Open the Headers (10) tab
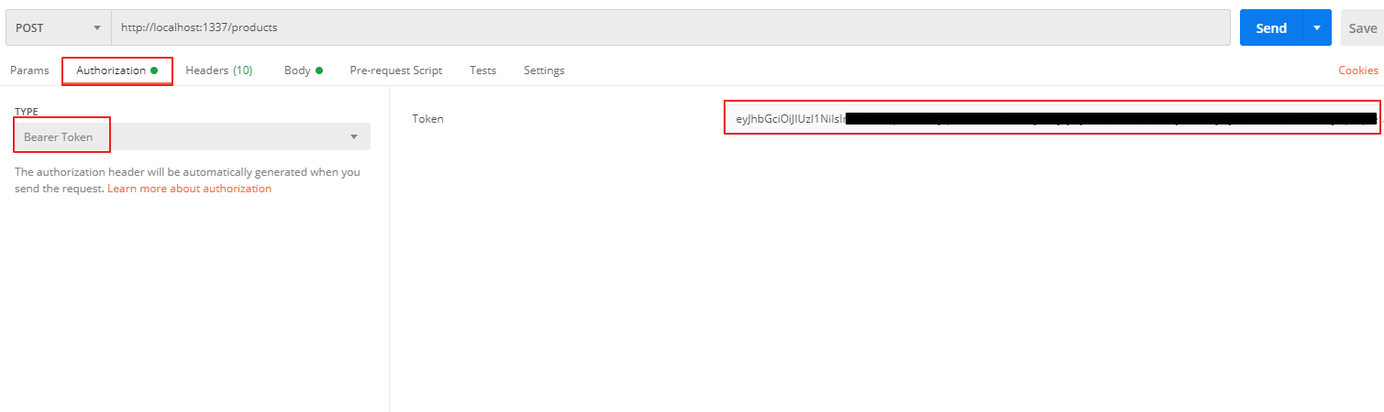This screenshot has height=412, width=1384. pos(218,70)
